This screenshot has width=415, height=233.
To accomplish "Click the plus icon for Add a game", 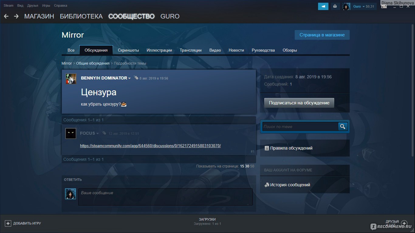I will tap(8, 223).
